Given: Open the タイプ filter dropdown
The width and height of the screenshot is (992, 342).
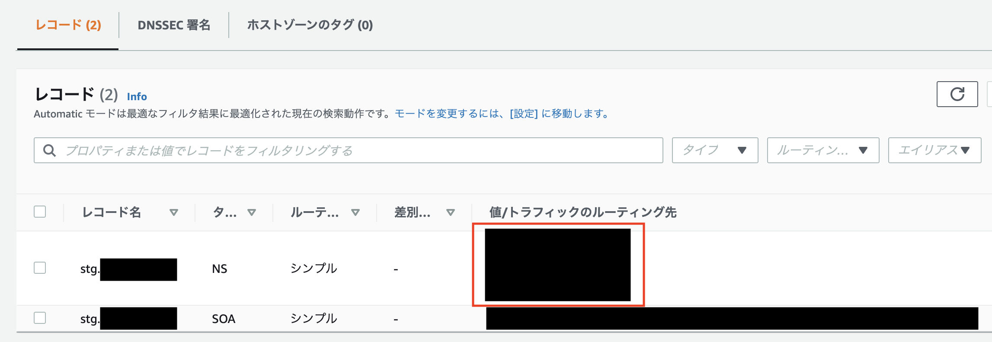Looking at the screenshot, I should pyautogui.click(x=715, y=150).
